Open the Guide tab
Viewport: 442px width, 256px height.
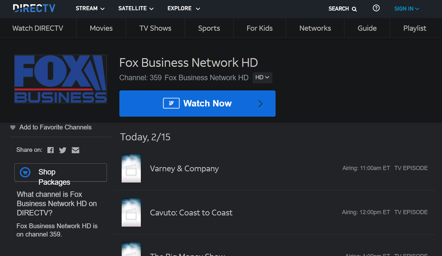[x=367, y=28]
